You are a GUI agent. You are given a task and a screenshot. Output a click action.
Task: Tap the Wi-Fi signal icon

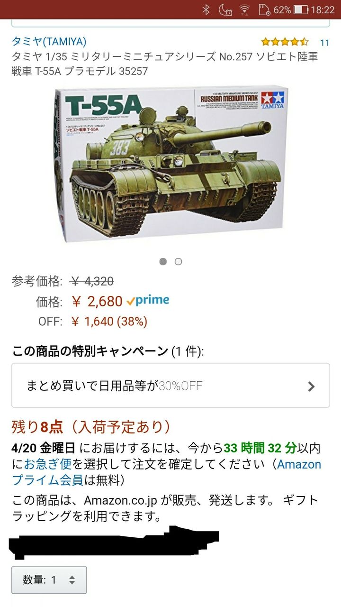tap(244, 9)
